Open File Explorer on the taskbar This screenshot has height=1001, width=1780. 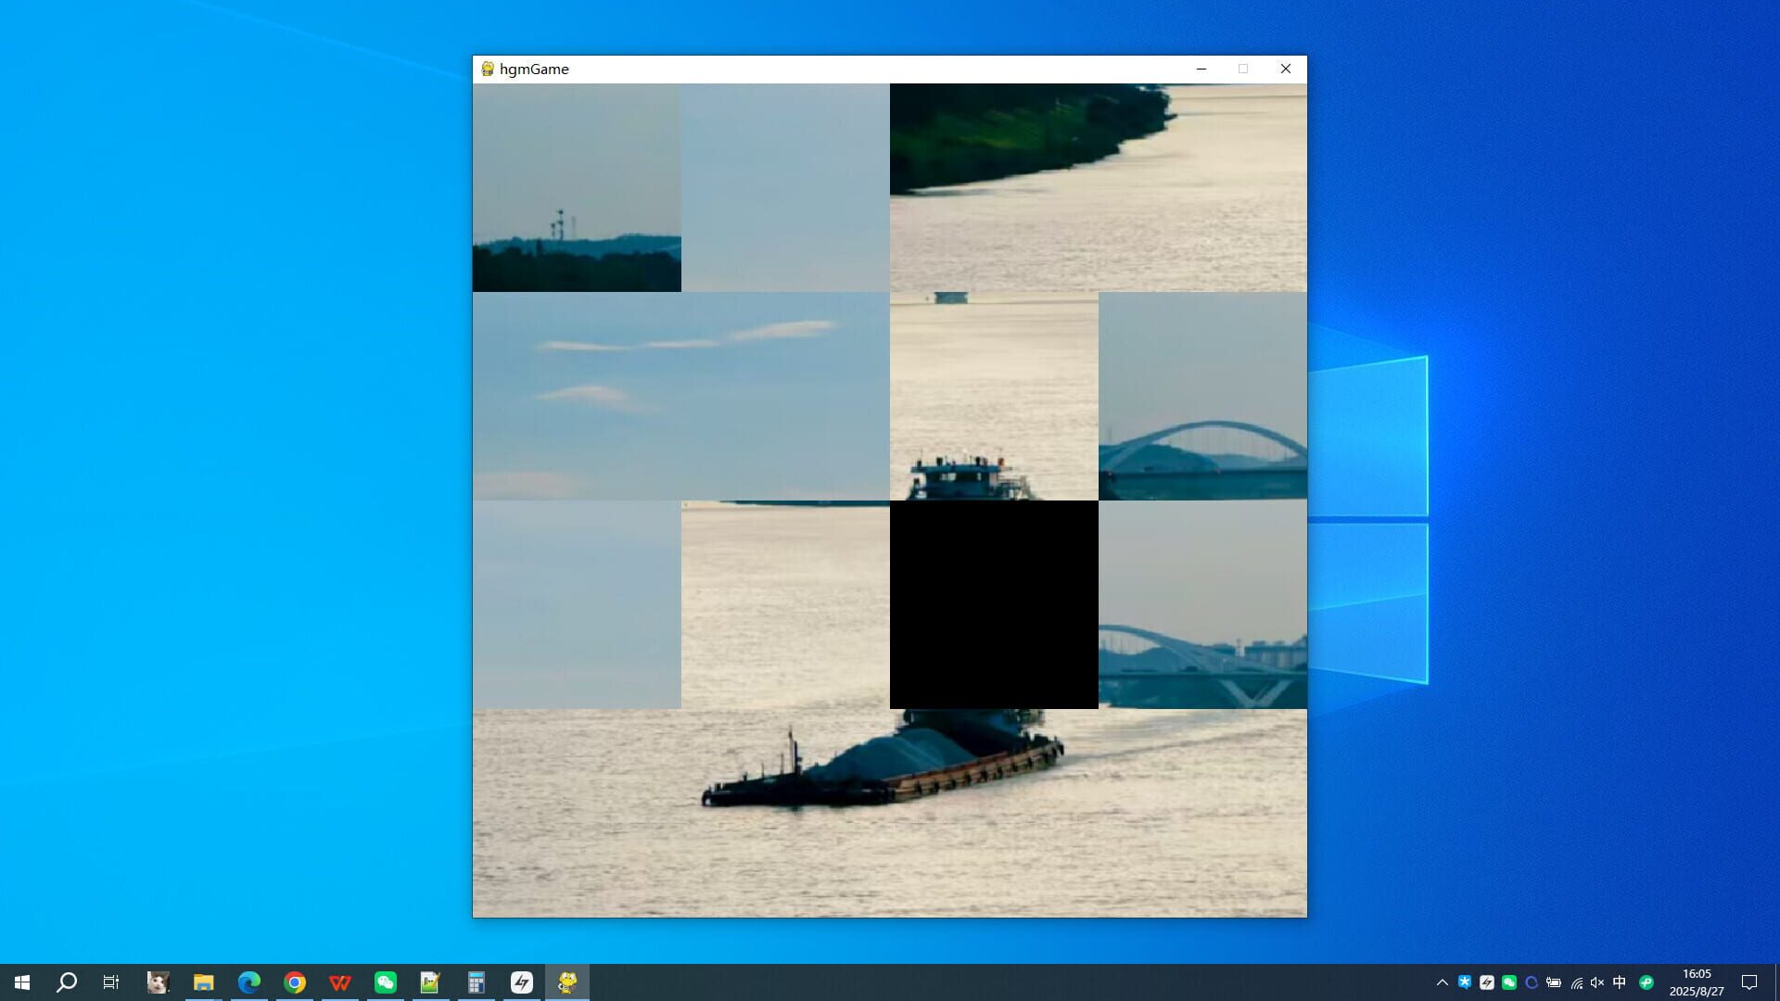pyautogui.click(x=202, y=982)
